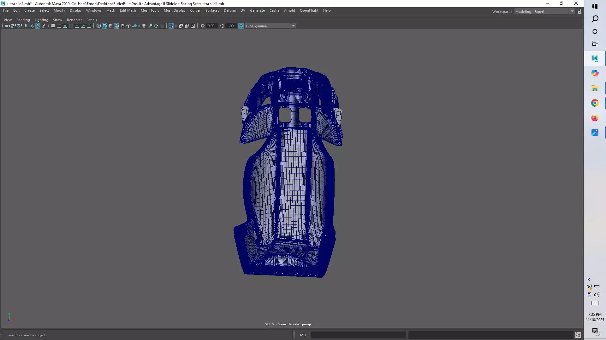Viewport: 606px width, 340px height.
Task: Click the Image Plane icon
Action: 32,26
